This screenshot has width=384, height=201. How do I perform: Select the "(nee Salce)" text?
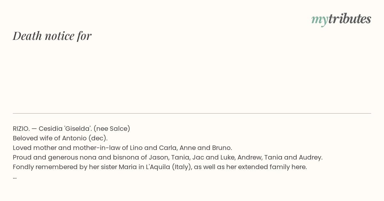pyautogui.click(x=112, y=129)
